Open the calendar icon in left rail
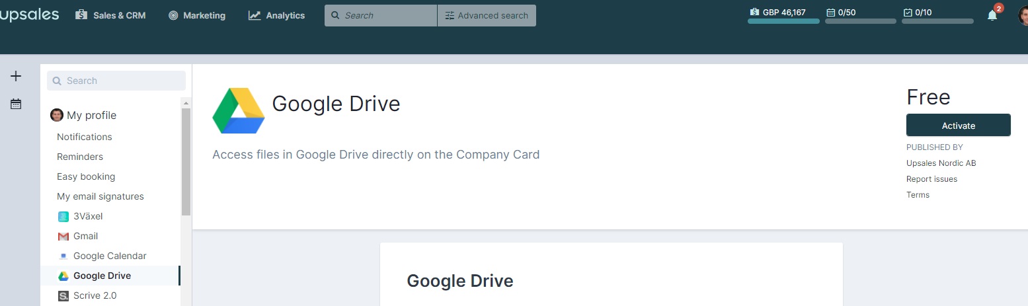The width and height of the screenshot is (1028, 306). tap(16, 104)
